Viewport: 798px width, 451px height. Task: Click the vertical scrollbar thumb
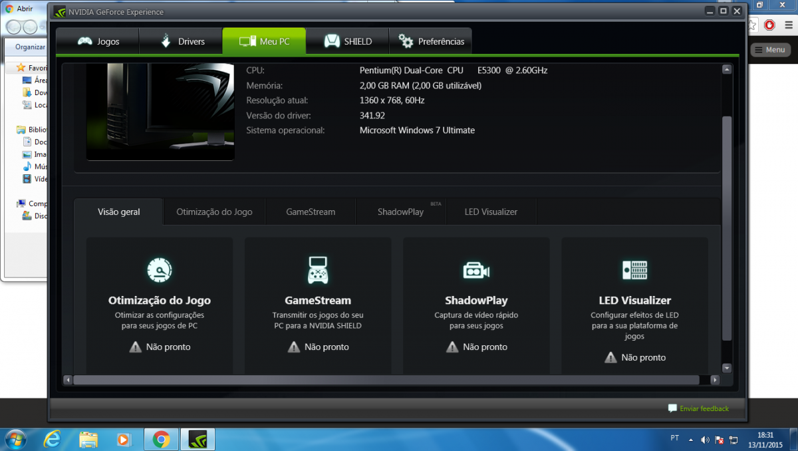pyautogui.click(x=727, y=228)
